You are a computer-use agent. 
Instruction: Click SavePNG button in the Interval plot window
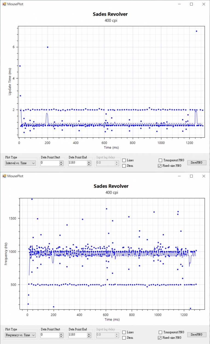[197, 162]
